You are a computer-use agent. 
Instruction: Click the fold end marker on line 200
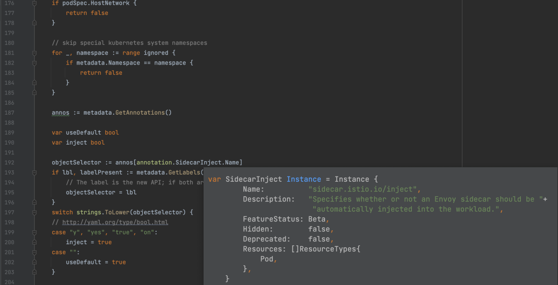[34, 242]
